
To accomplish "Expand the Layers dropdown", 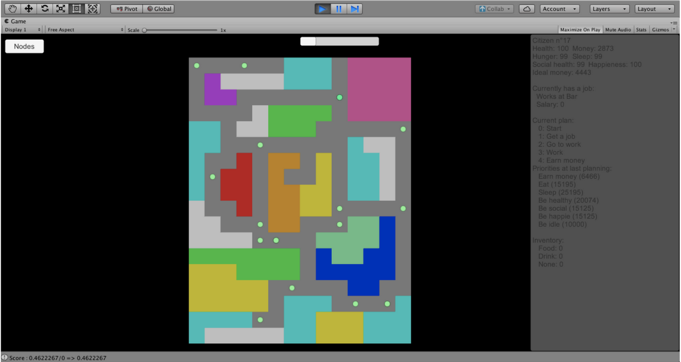I will pyautogui.click(x=609, y=9).
